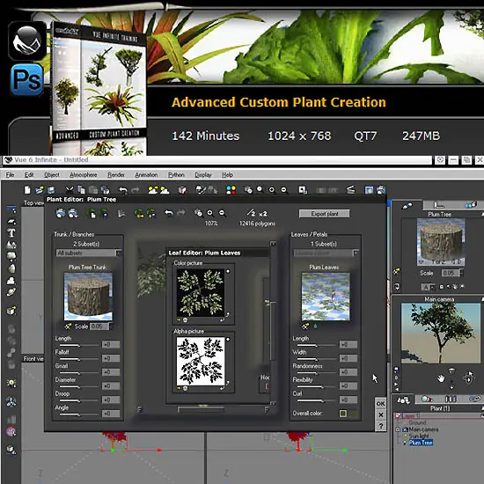This screenshot has height=484, width=484.
Task: Toggle Alpha picture circle button
Action: (x=228, y=339)
